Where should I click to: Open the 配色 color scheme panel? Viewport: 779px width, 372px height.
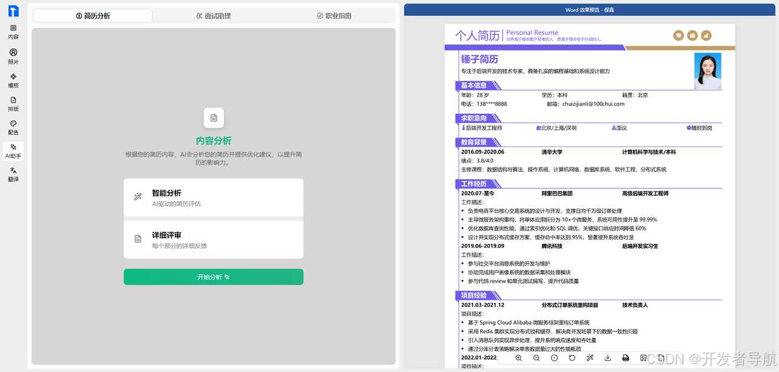(13, 128)
